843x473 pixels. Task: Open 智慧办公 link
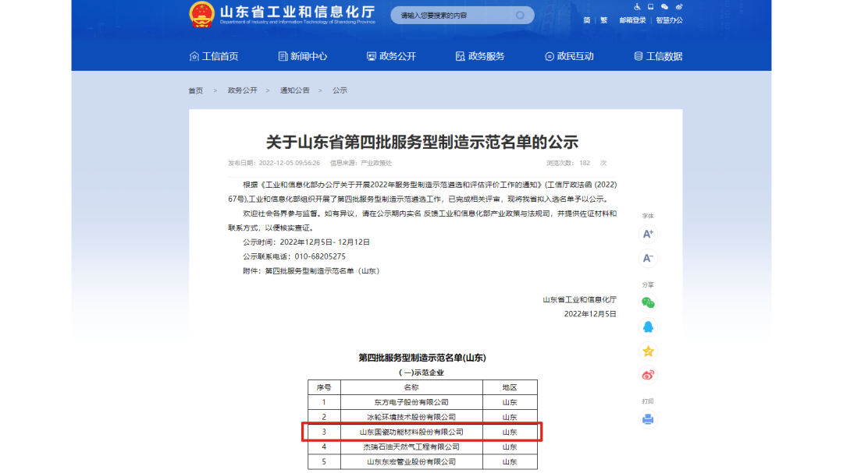(670, 20)
